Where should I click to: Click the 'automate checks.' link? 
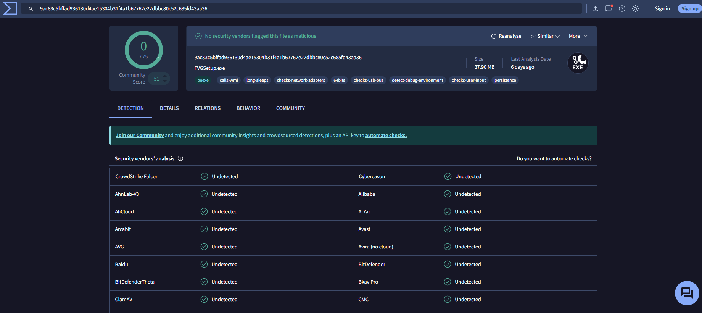386,136
